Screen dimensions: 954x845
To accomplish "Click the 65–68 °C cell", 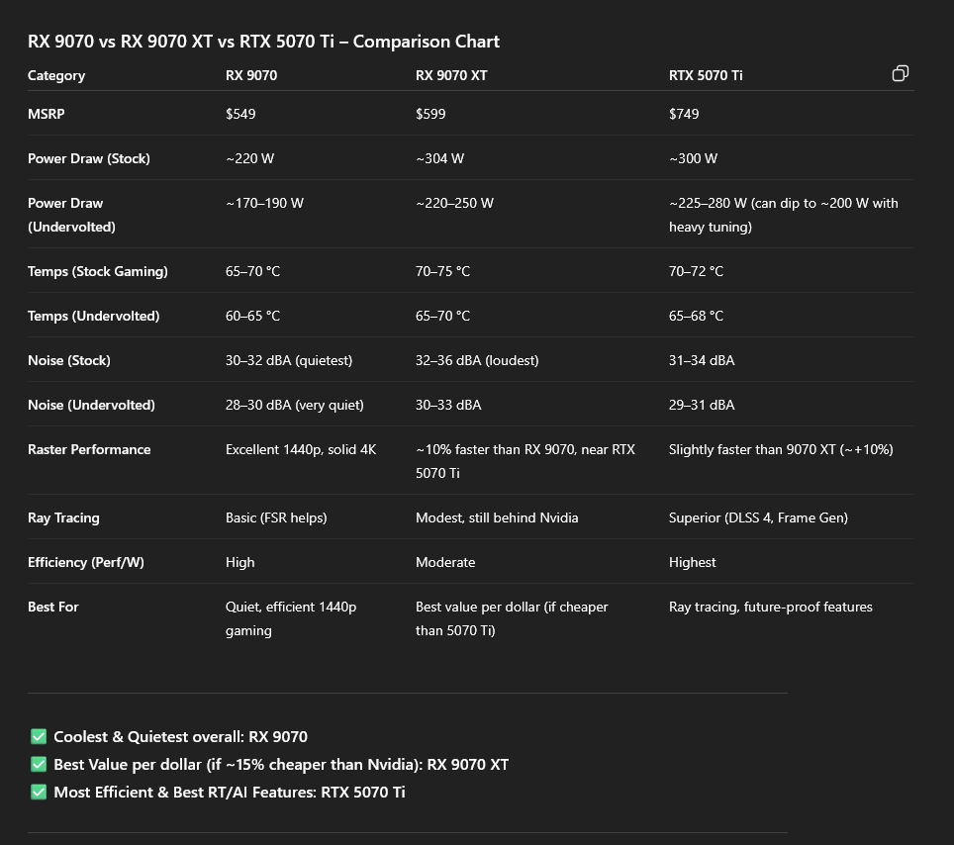I will tap(696, 316).
